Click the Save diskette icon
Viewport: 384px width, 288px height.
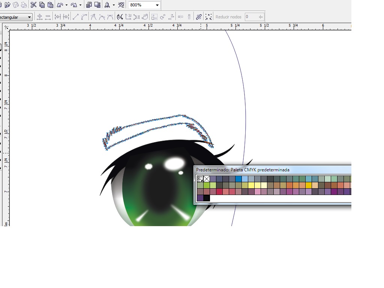(x=16, y=4)
